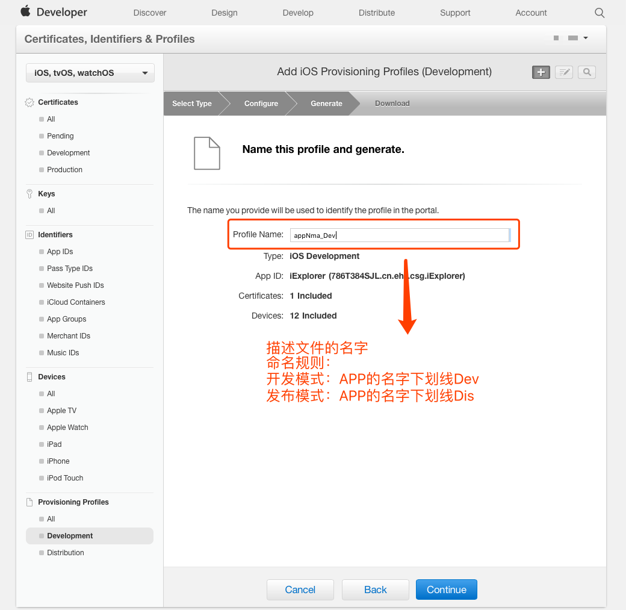Click the Cancel button
626x610 pixels.
point(300,590)
